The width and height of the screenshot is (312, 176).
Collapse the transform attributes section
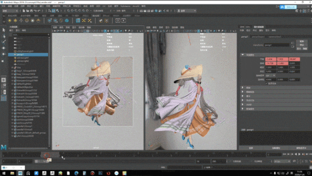point(243,54)
